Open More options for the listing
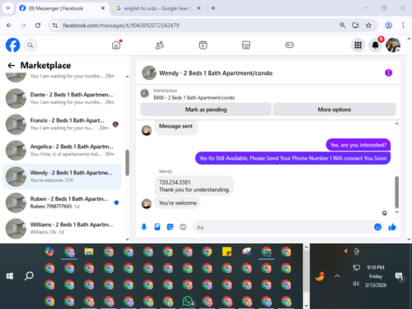Viewport: 412px width, 309px height. point(335,110)
